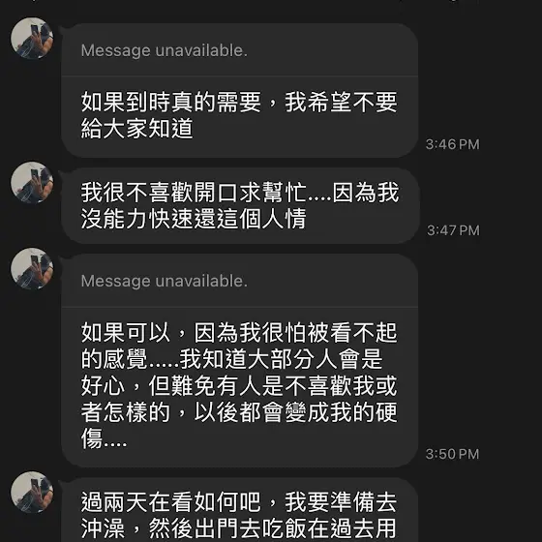
Task: Select the 如果可以，因為我很怕被看不起 line
Action: [239, 333]
